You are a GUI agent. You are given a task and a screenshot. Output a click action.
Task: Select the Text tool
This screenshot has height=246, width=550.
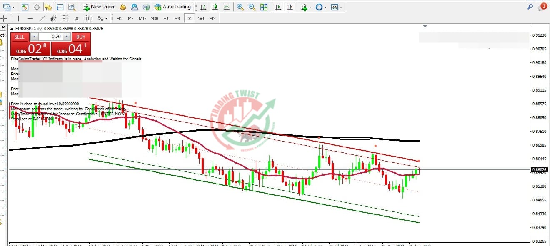point(77,18)
